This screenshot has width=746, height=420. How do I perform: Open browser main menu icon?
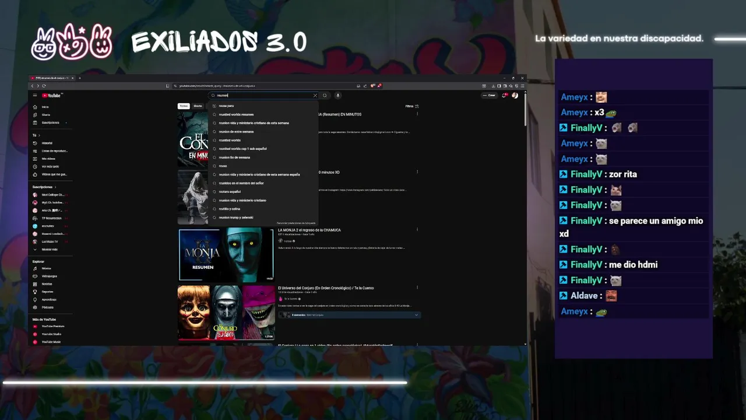click(522, 86)
